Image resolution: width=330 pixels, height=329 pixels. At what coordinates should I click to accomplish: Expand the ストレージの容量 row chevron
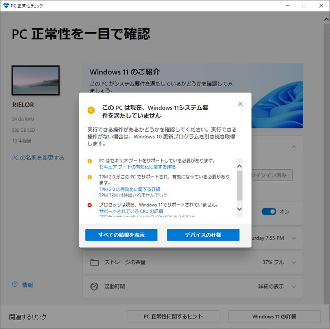coord(294,262)
